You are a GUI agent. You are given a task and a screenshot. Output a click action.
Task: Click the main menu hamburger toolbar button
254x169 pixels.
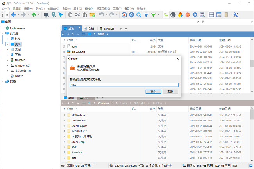click(7, 15)
